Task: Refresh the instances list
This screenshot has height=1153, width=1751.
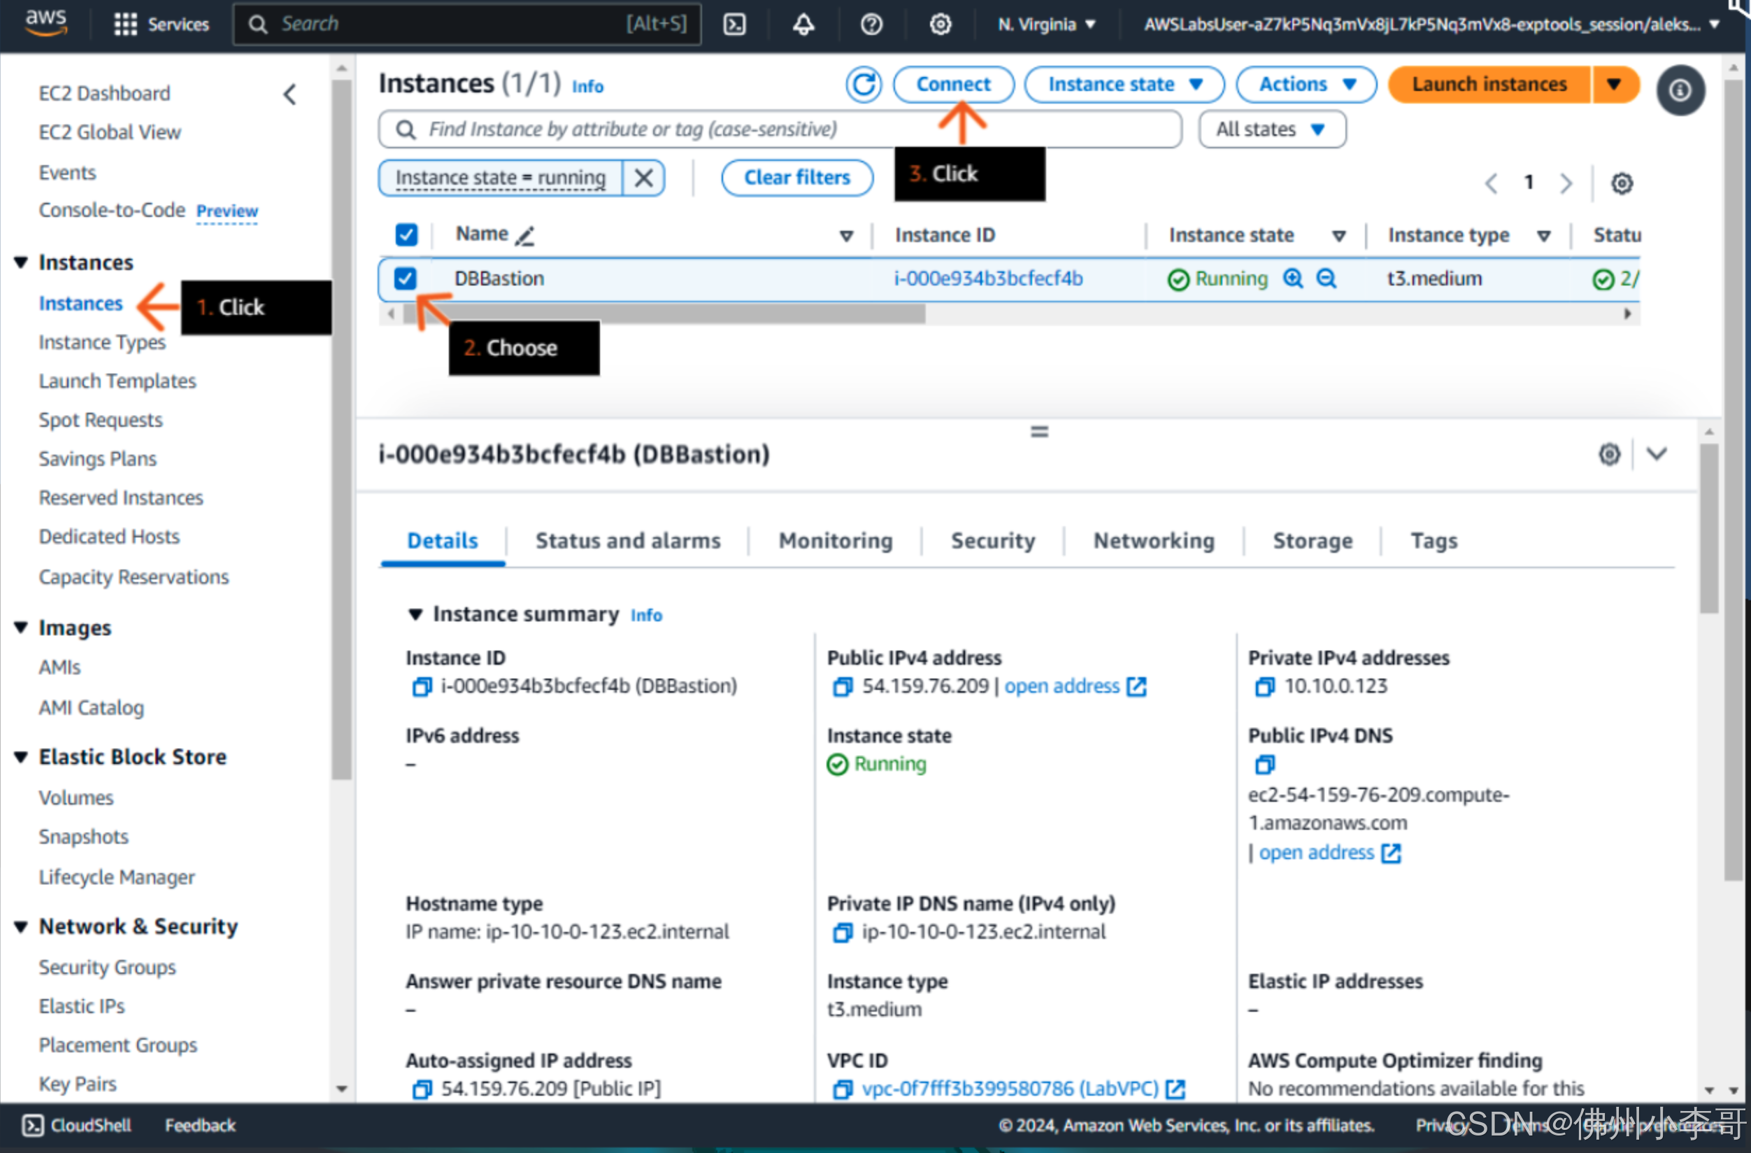Action: pyautogui.click(x=864, y=85)
